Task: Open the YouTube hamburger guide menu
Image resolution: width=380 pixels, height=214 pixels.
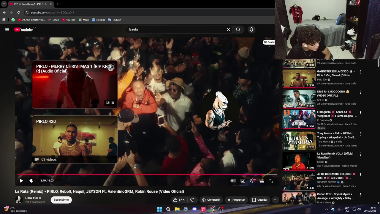Action: (7, 29)
